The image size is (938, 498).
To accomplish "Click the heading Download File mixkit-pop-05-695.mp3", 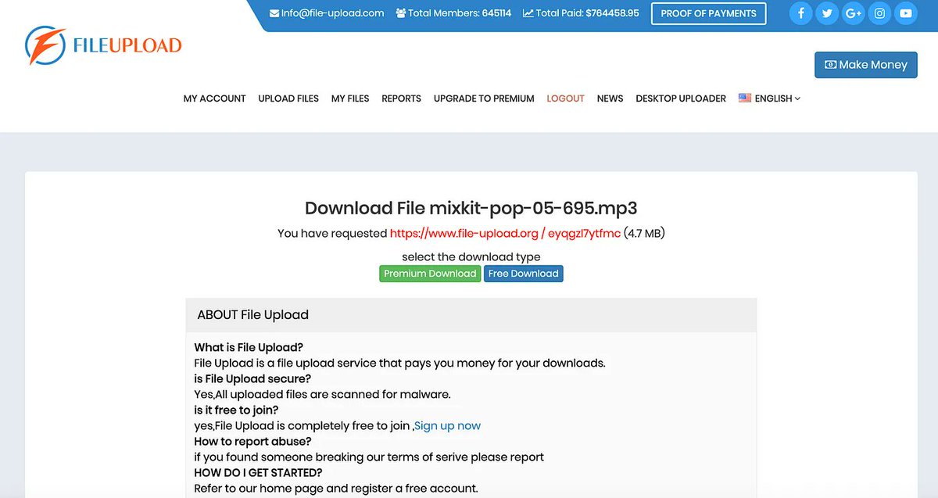I will coord(471,208).
